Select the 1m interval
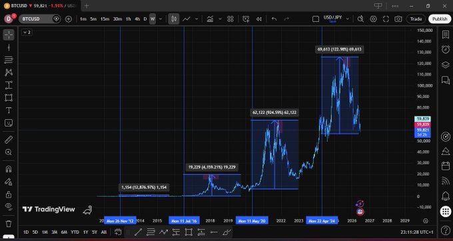Viewport: 453px width, 241px height. click(x=83, y=19)
